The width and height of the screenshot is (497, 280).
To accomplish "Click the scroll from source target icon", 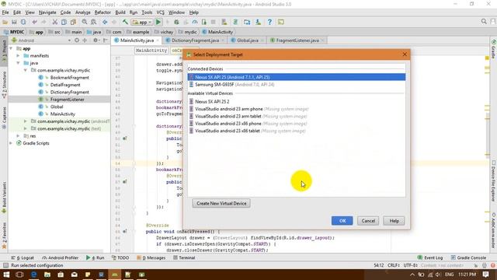I will click(77, 40).
